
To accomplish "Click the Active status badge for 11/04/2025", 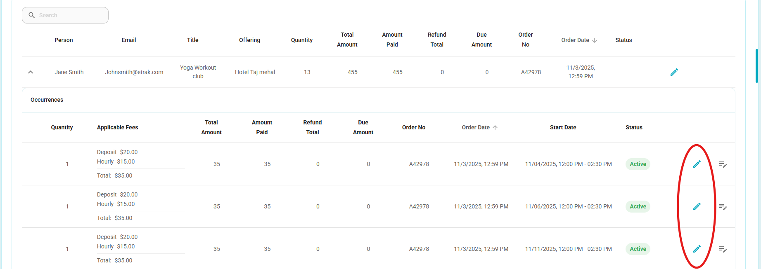I will click(638, 164).
